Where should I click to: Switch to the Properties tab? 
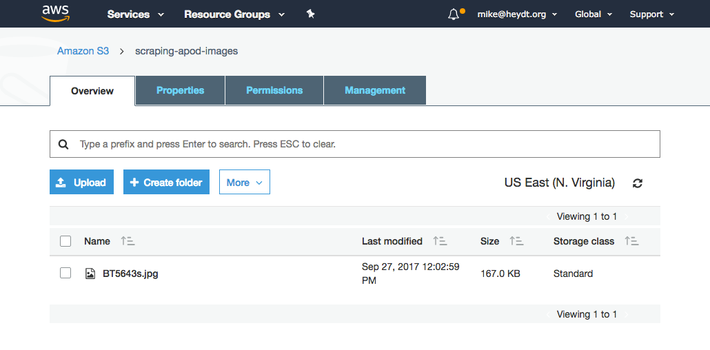[x=180, y=90]
